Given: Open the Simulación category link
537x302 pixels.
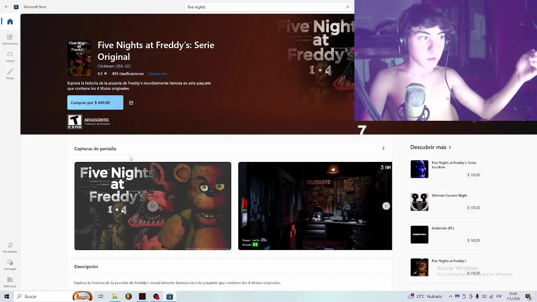Looking at the screenshot, I should tap(158, 73).
